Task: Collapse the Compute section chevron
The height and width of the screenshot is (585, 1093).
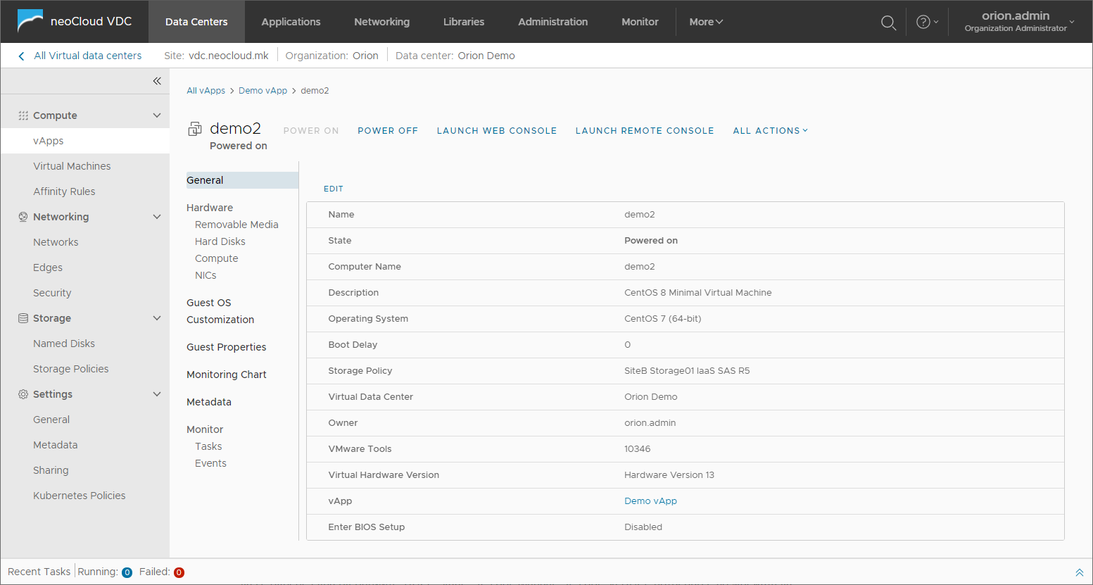Action: pos(157,115)
